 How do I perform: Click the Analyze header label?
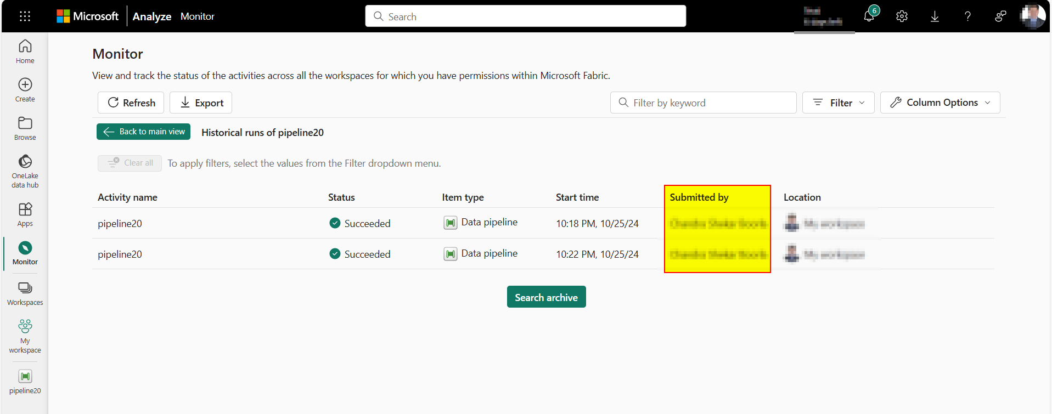[x=152, y=16]
